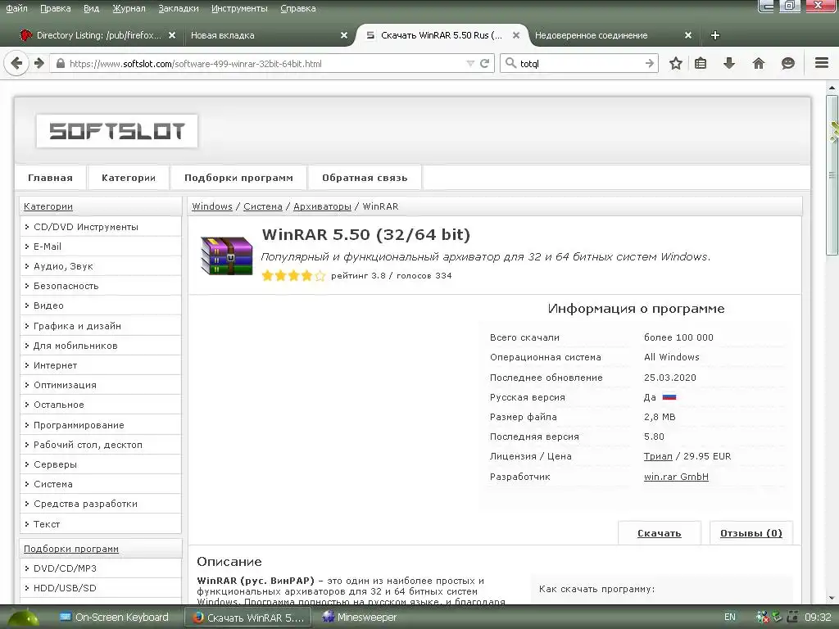
Task: Open the Закладки menu
Action: point(178,8)
